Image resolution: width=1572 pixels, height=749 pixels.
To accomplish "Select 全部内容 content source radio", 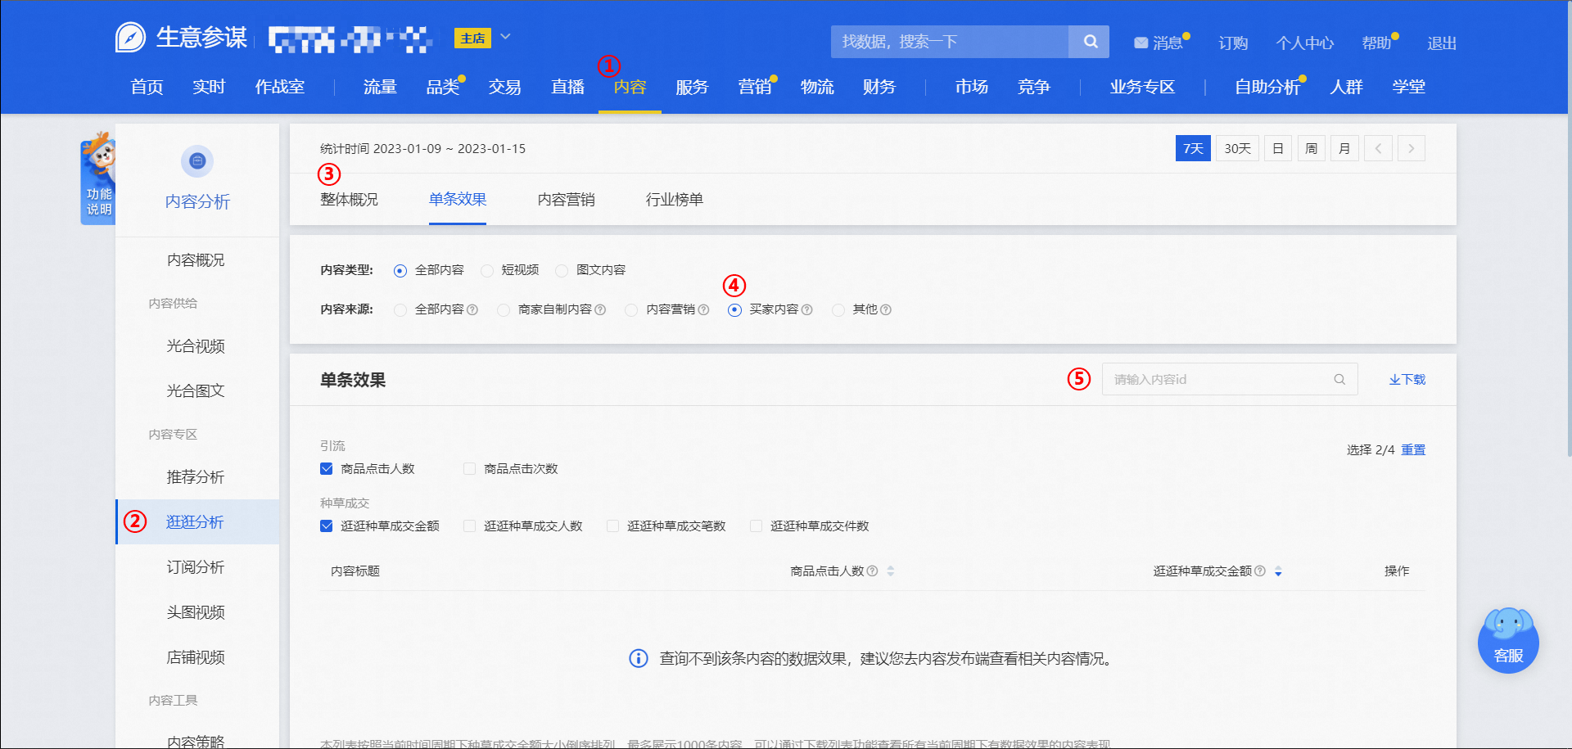I will pos(400,309).
